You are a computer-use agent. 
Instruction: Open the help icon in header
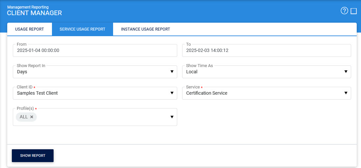344,11
